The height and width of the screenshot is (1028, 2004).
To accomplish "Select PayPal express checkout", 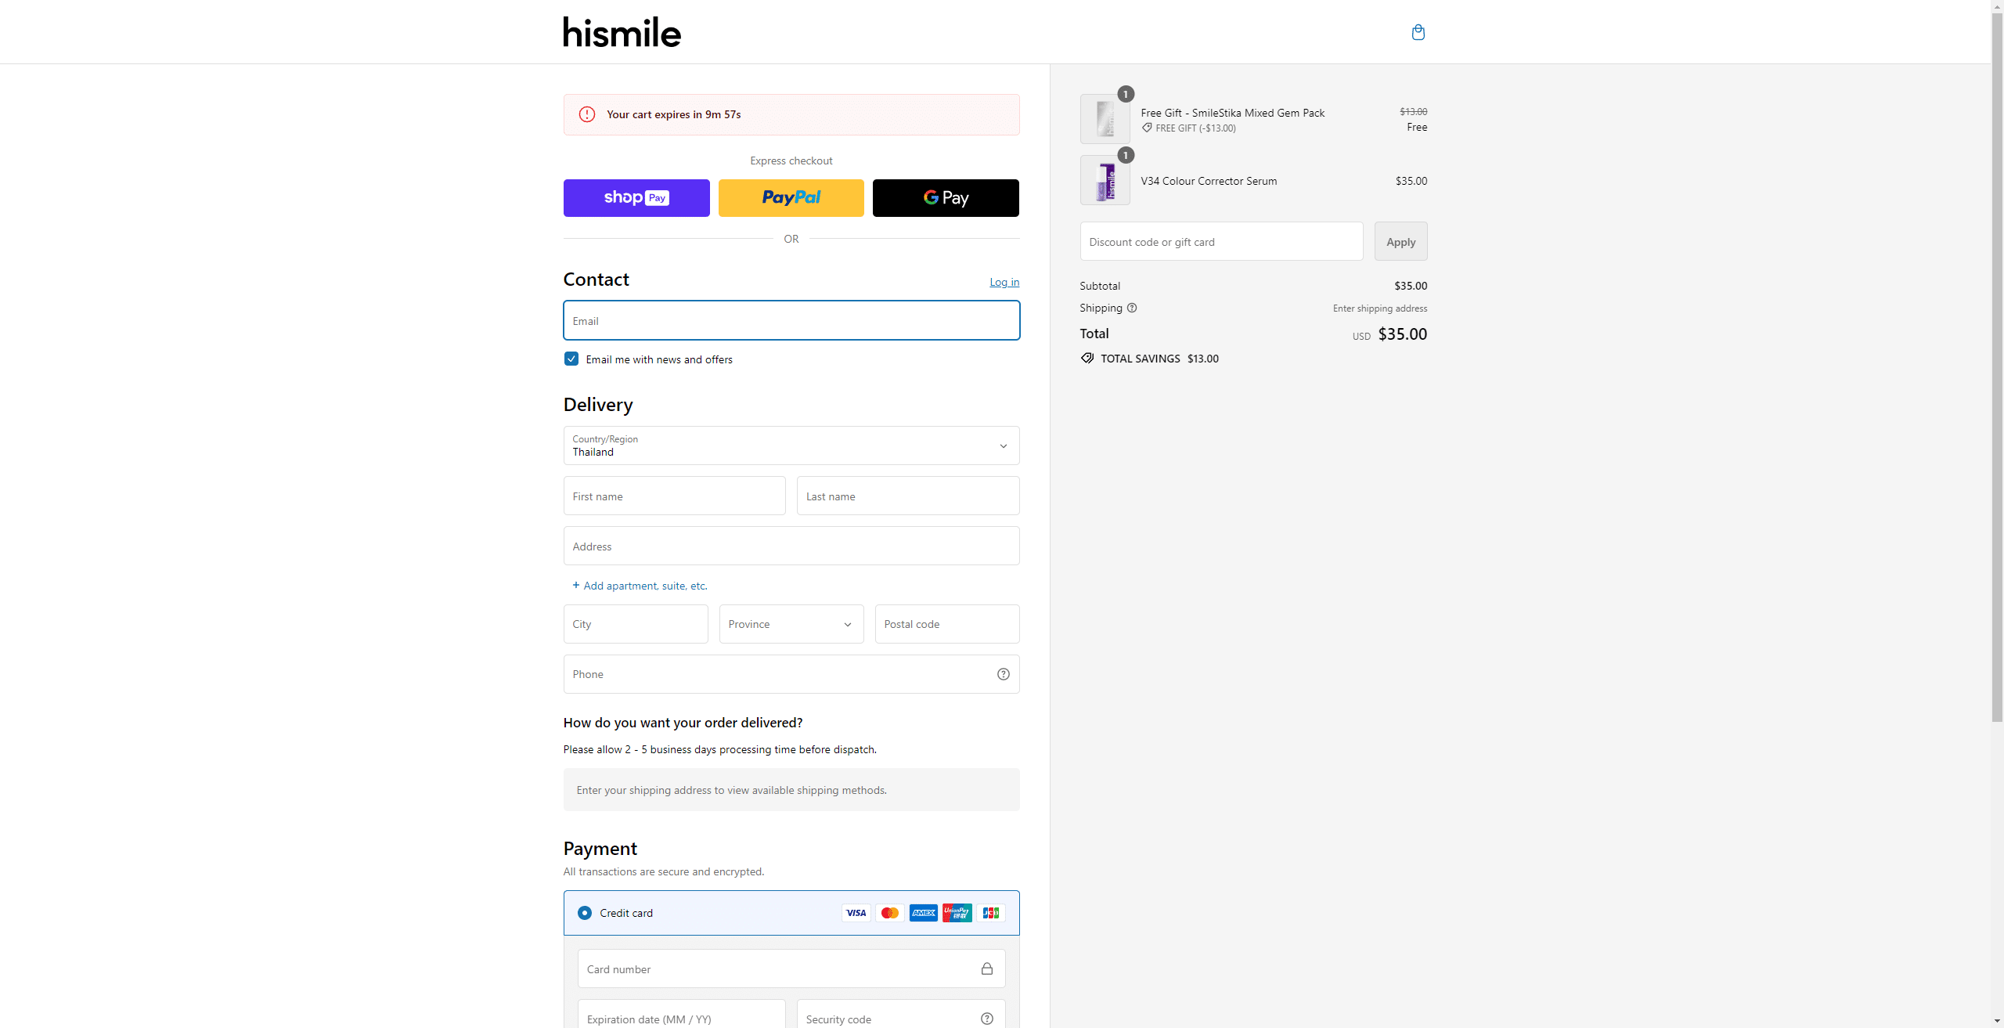I will [791, 197].
